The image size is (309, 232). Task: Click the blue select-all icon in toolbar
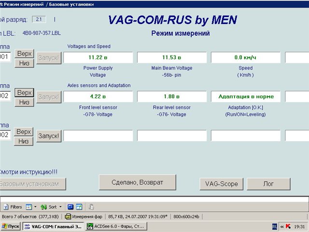pos(70,207)
